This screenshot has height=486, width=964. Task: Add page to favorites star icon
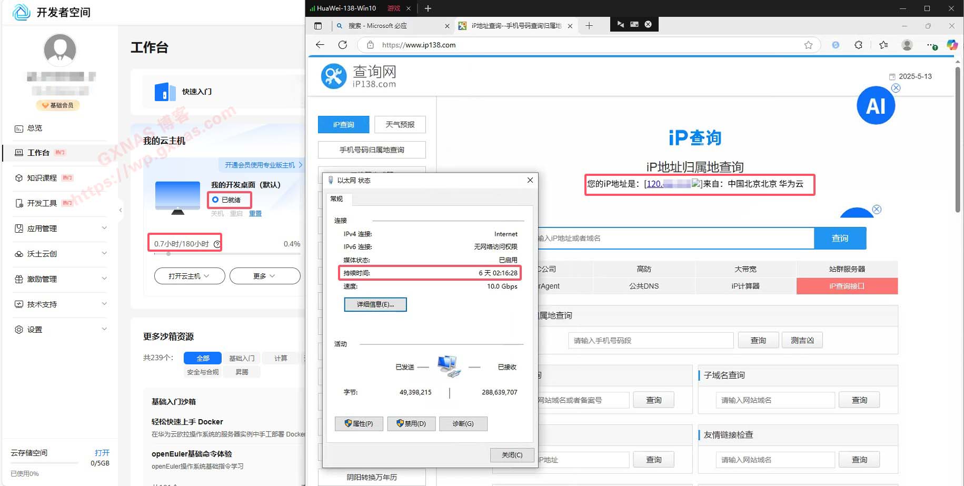pyautogui.click(x=808, y=45)
